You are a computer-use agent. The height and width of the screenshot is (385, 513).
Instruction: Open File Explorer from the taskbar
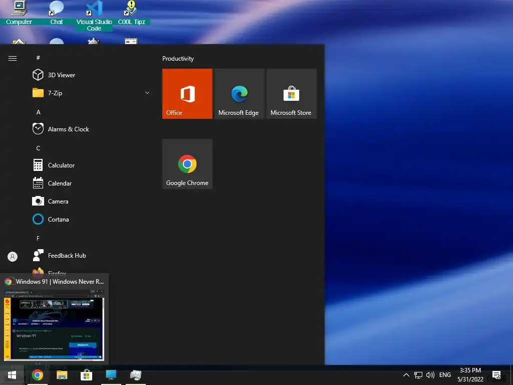[62, 375]
